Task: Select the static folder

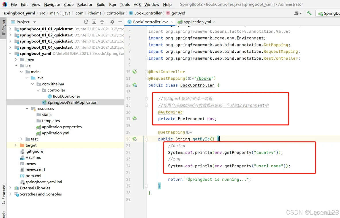Action: coord(47,115)
